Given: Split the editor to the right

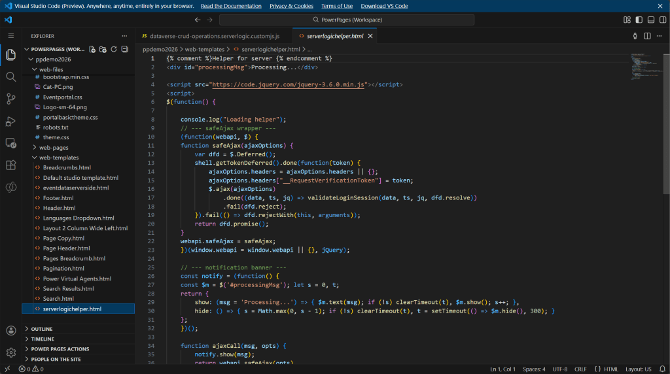Looking at the screenshot, I should (x=647, y=36).
